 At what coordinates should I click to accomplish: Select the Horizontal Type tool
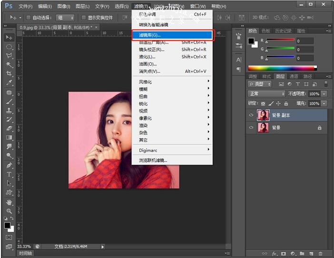9,174
